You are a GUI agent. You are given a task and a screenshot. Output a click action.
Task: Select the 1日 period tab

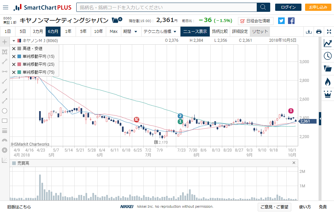[8, 32]
